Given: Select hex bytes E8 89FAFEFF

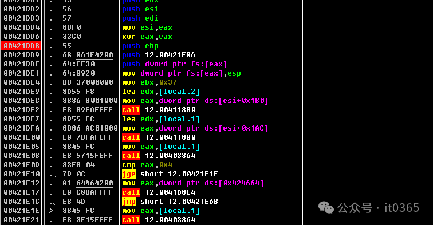Looking at the screenshot, I should click(x=88, y=109).
